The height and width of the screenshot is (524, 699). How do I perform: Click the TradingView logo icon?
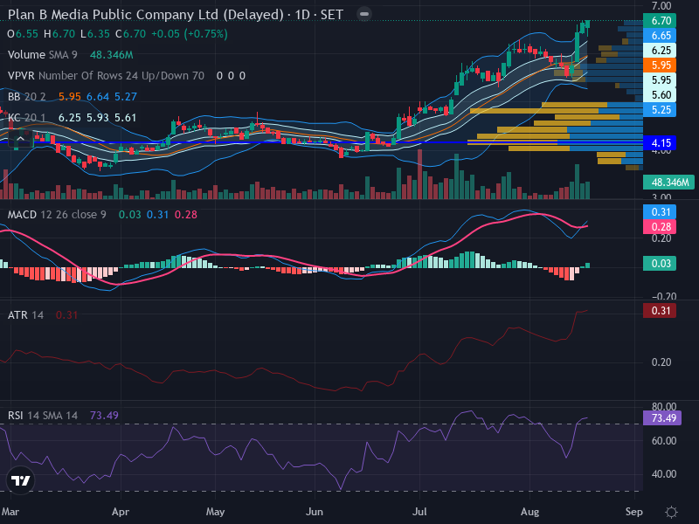point(20,480)
